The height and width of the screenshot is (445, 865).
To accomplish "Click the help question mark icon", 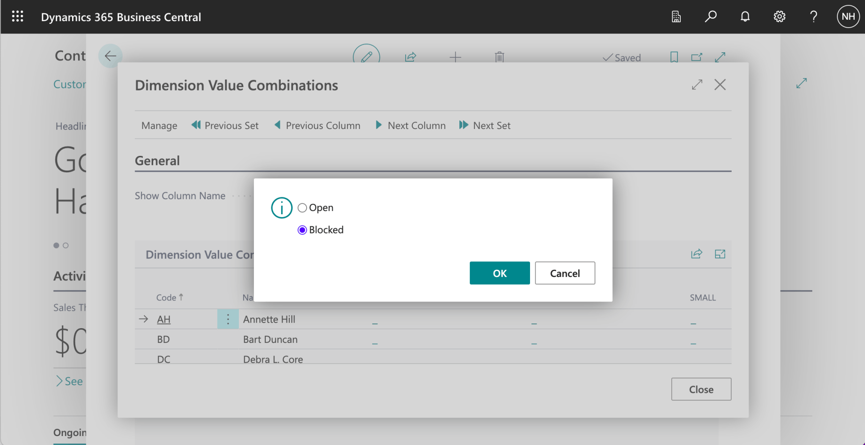I will (x=814, y=16).
